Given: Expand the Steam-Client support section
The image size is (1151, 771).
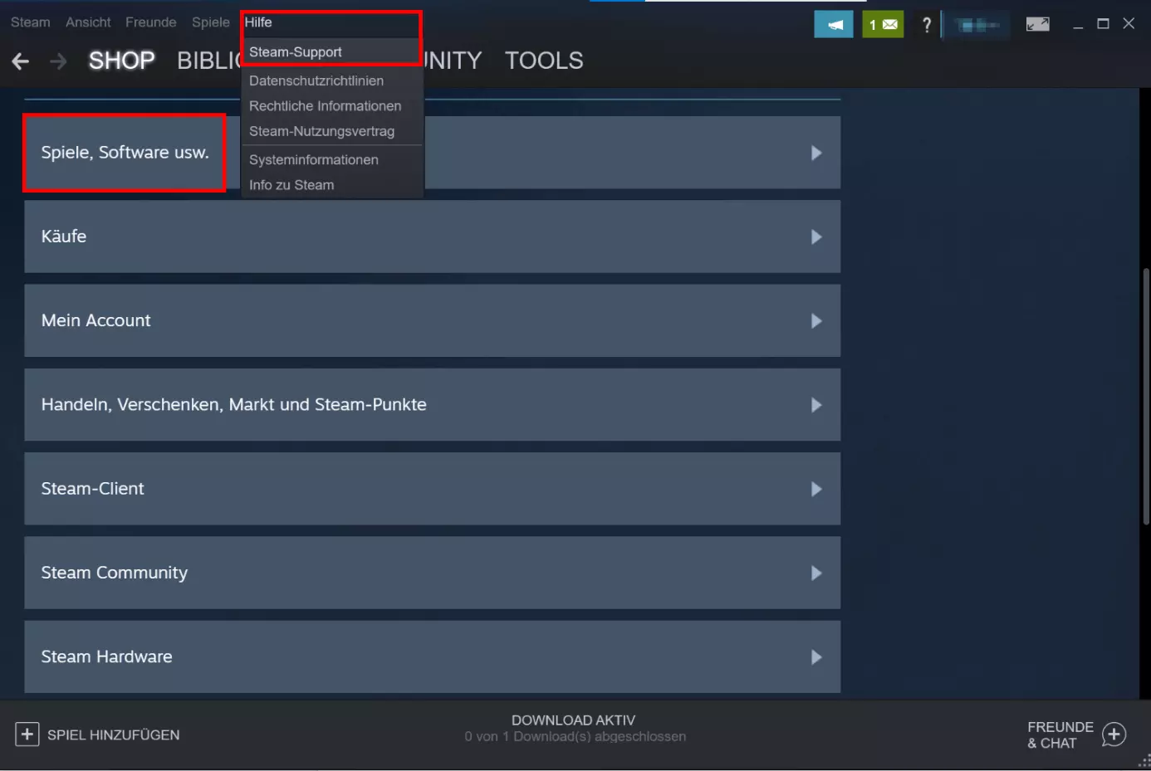Looking at the screenshot, I should click(x=432, y=489).
